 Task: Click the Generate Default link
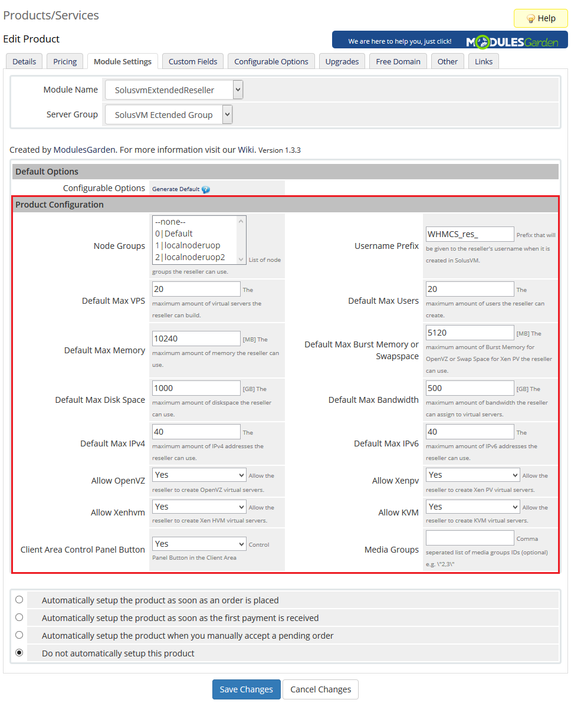(176, 189)
